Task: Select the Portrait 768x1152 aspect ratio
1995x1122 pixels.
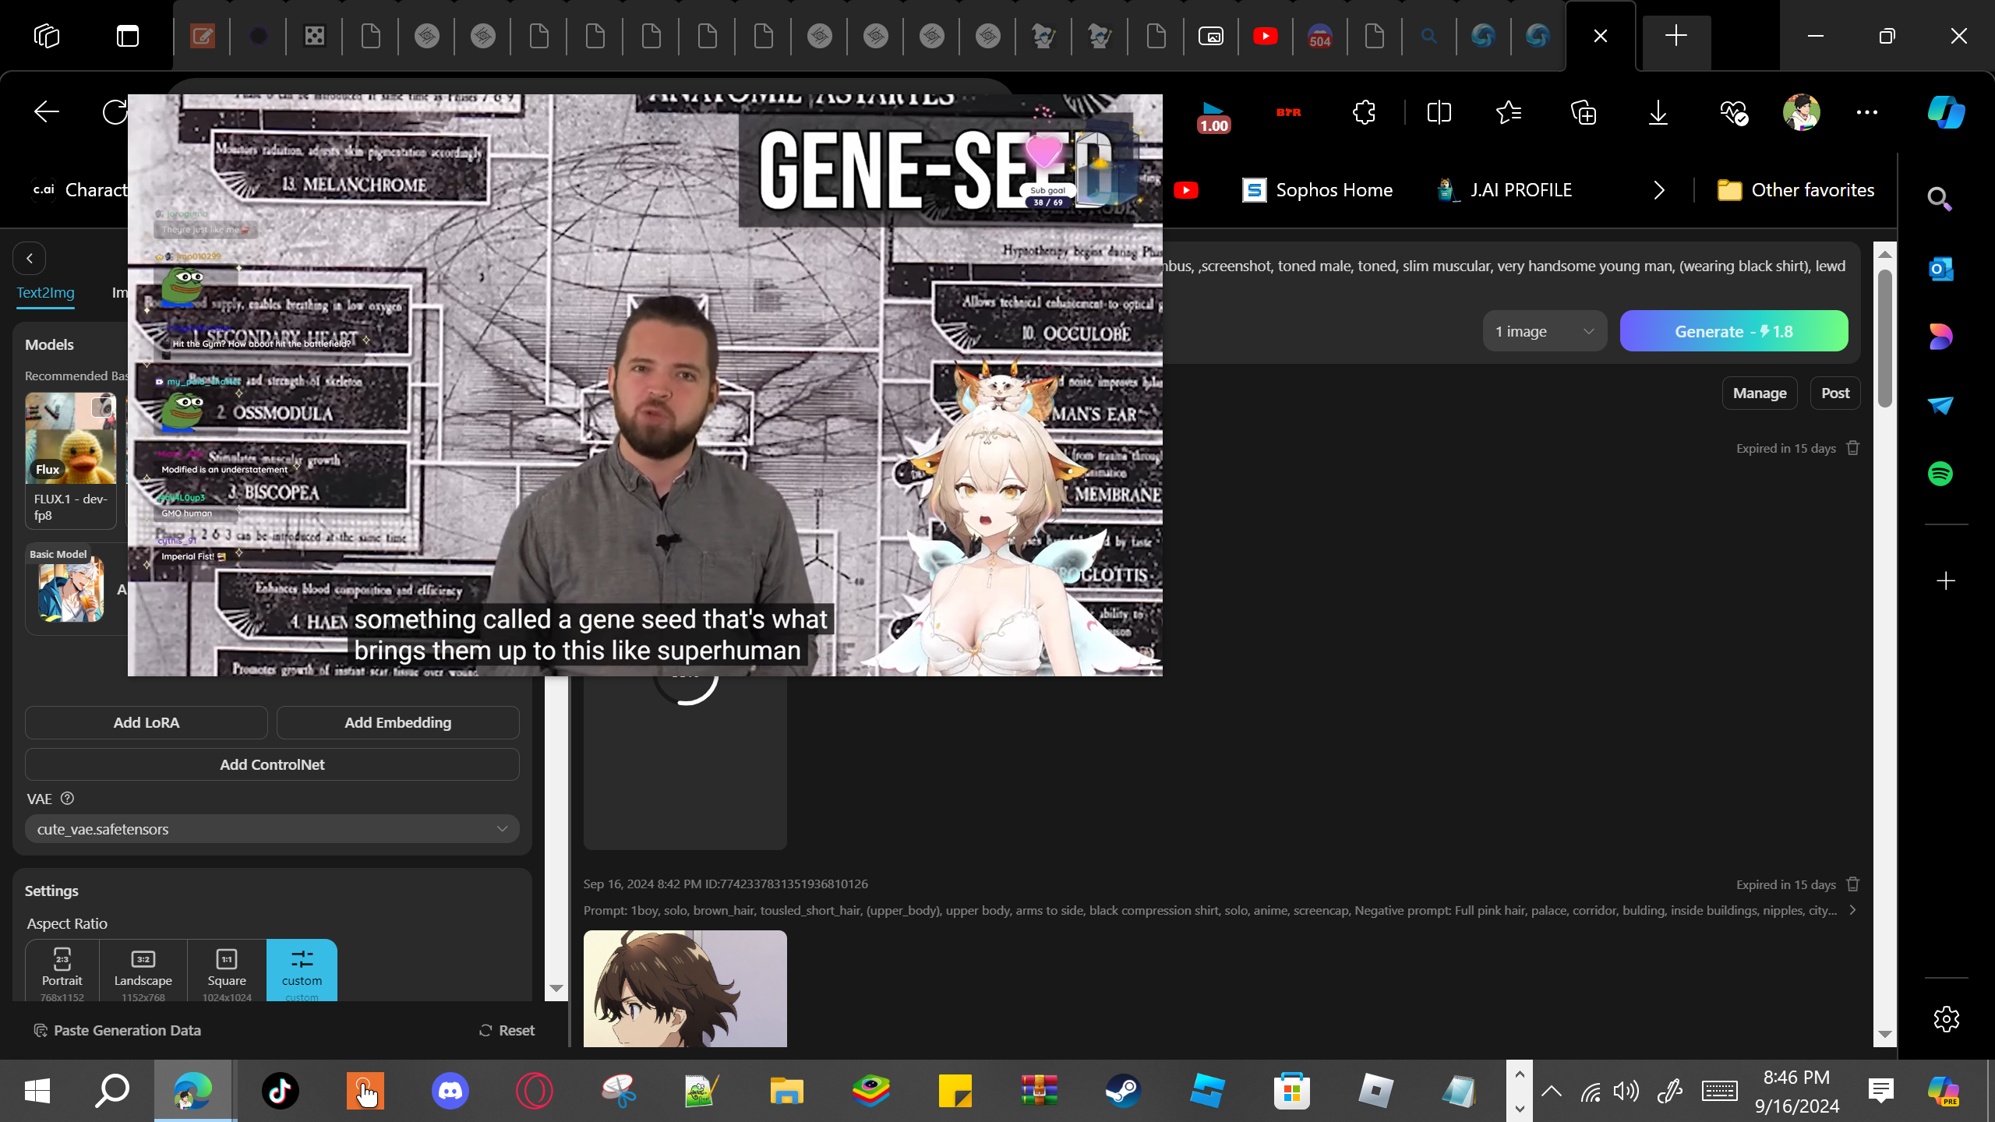Action: point(62,972)
